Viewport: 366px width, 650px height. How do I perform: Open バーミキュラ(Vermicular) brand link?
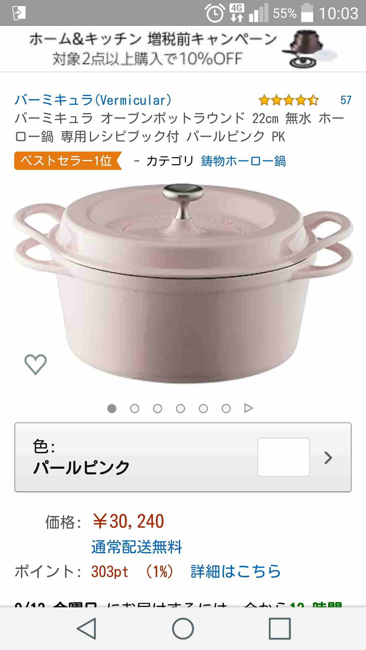(x=93, y=100)
